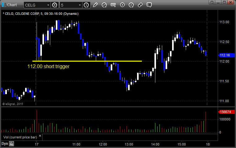Open the alerts 'A' circle icon
This screenshot has height=148, width=236.
pos(131,5)
